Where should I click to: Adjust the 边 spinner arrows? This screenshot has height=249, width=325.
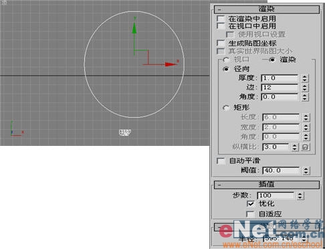(305, 88)
